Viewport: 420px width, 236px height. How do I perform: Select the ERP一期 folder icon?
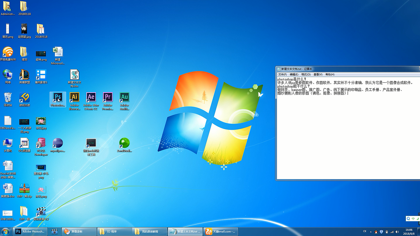[x=24, y=213]
